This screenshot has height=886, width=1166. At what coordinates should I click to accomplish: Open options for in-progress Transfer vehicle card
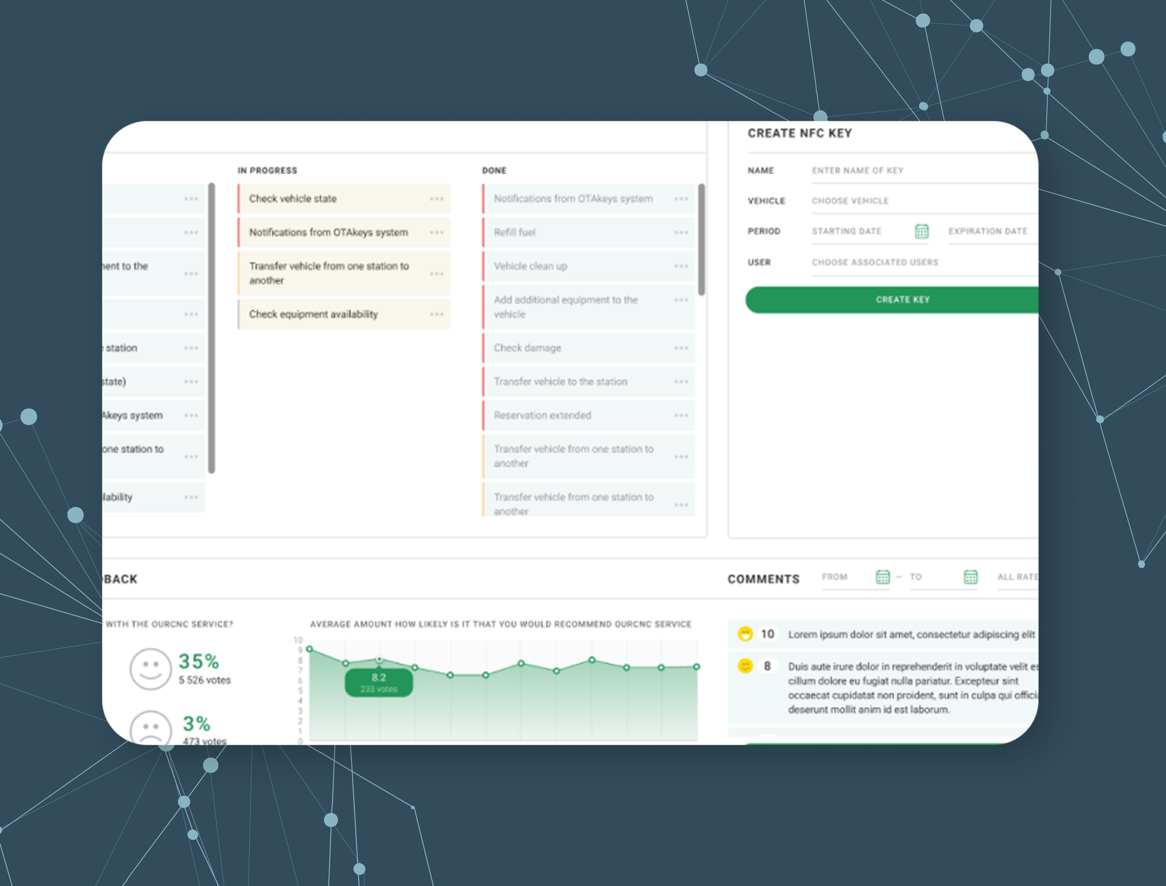click(436, 274)
